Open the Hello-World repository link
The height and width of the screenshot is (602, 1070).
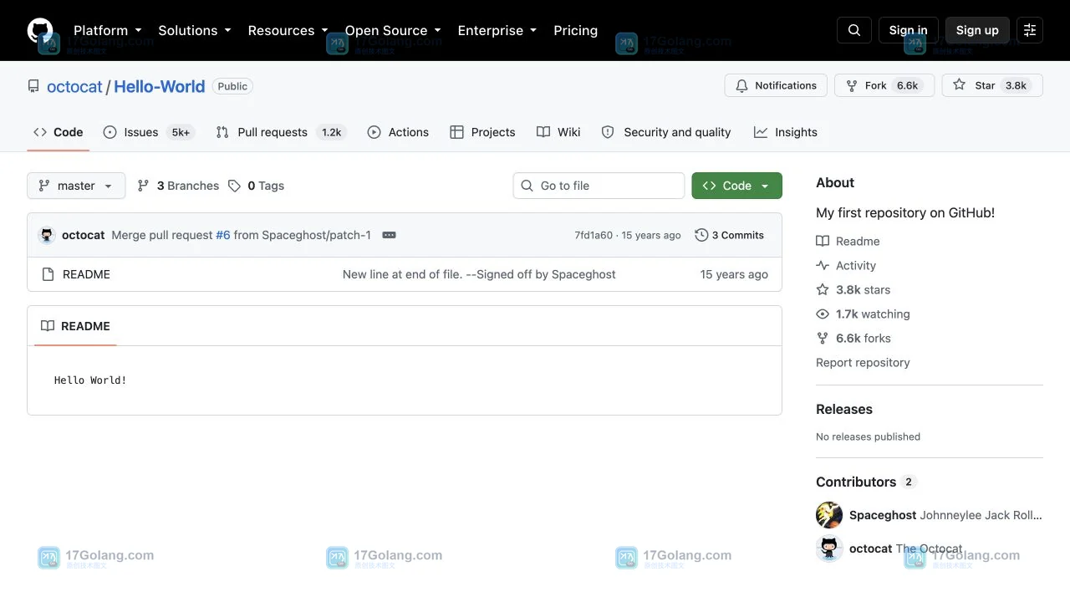point(159,86)
